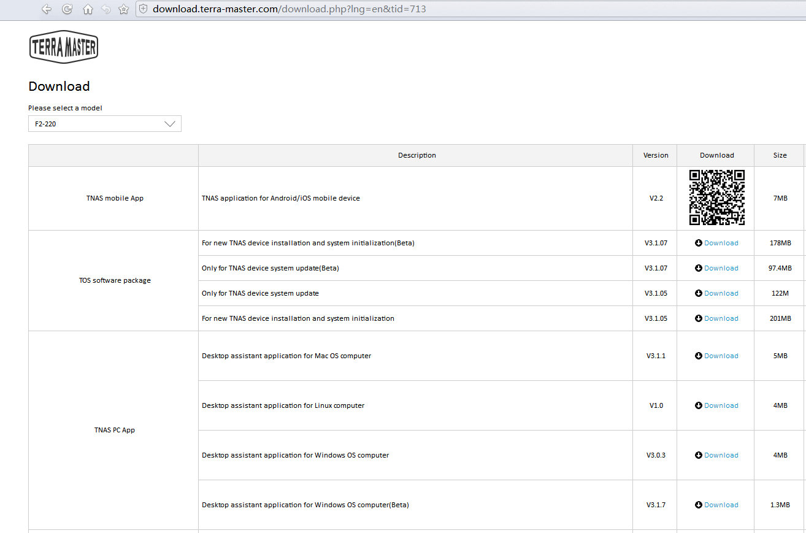Viewport: 806px width, 533px height.
Task: Click the undo/restore arrow icon in toolbar
Action: coord(106,9)
